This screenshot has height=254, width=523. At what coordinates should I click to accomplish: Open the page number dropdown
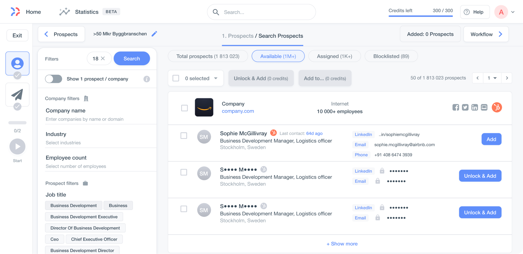[x=492, y=78]
